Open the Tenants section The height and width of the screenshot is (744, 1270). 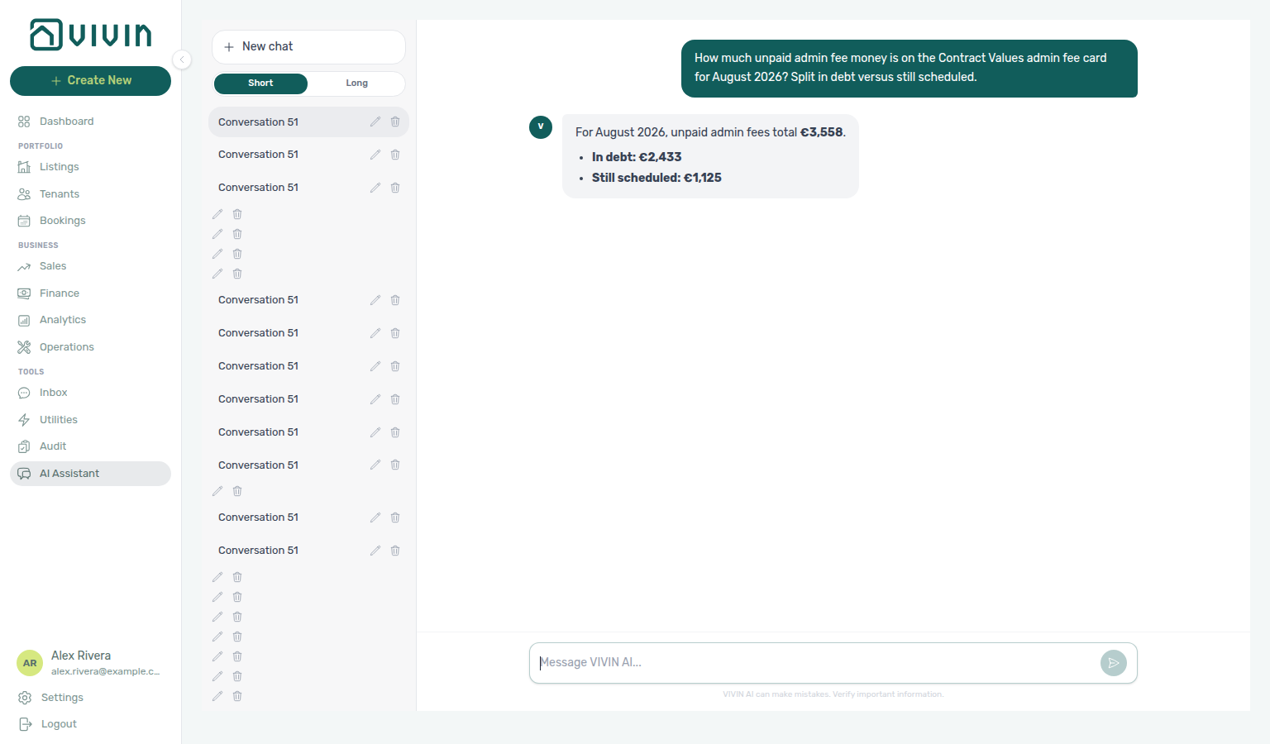tap(90, 194)
